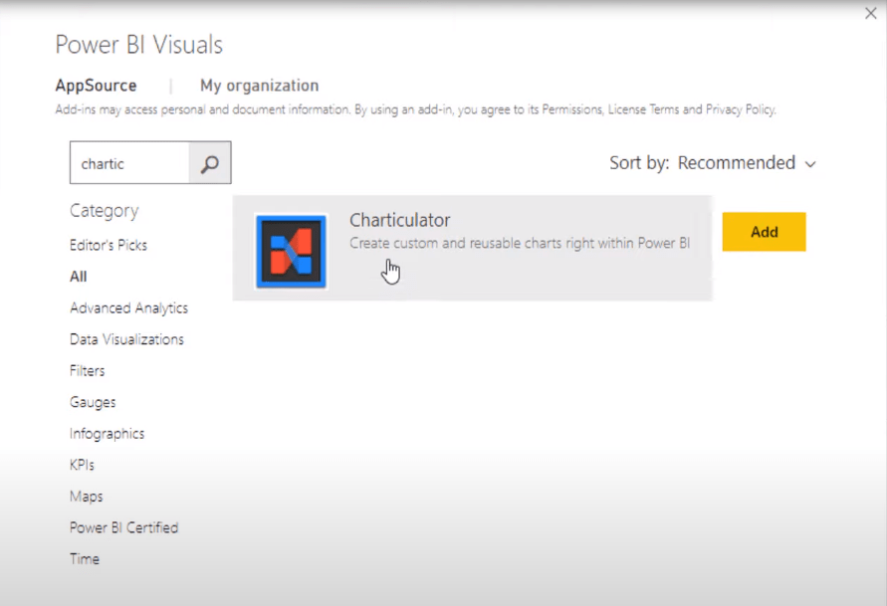Open the Charticulator title link
The width and height of the screenshot is (887, 606).
399,220
